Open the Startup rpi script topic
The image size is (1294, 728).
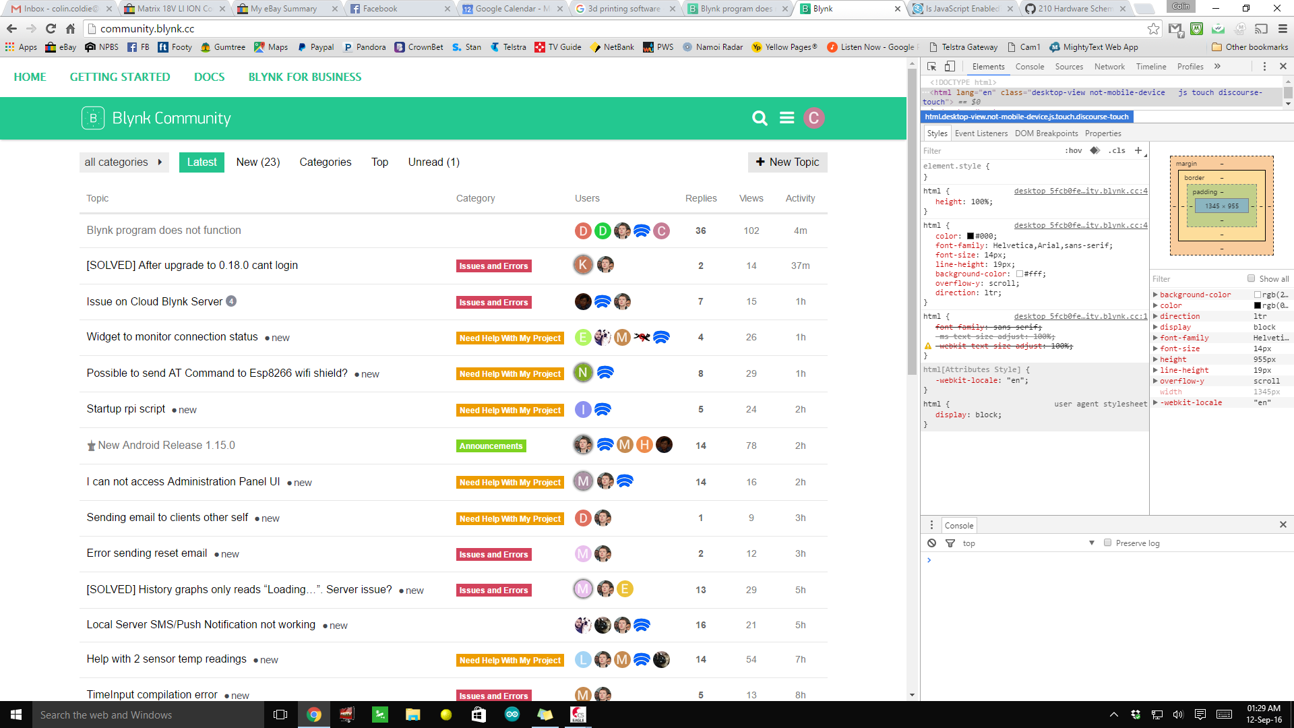(x=126, y=408)
